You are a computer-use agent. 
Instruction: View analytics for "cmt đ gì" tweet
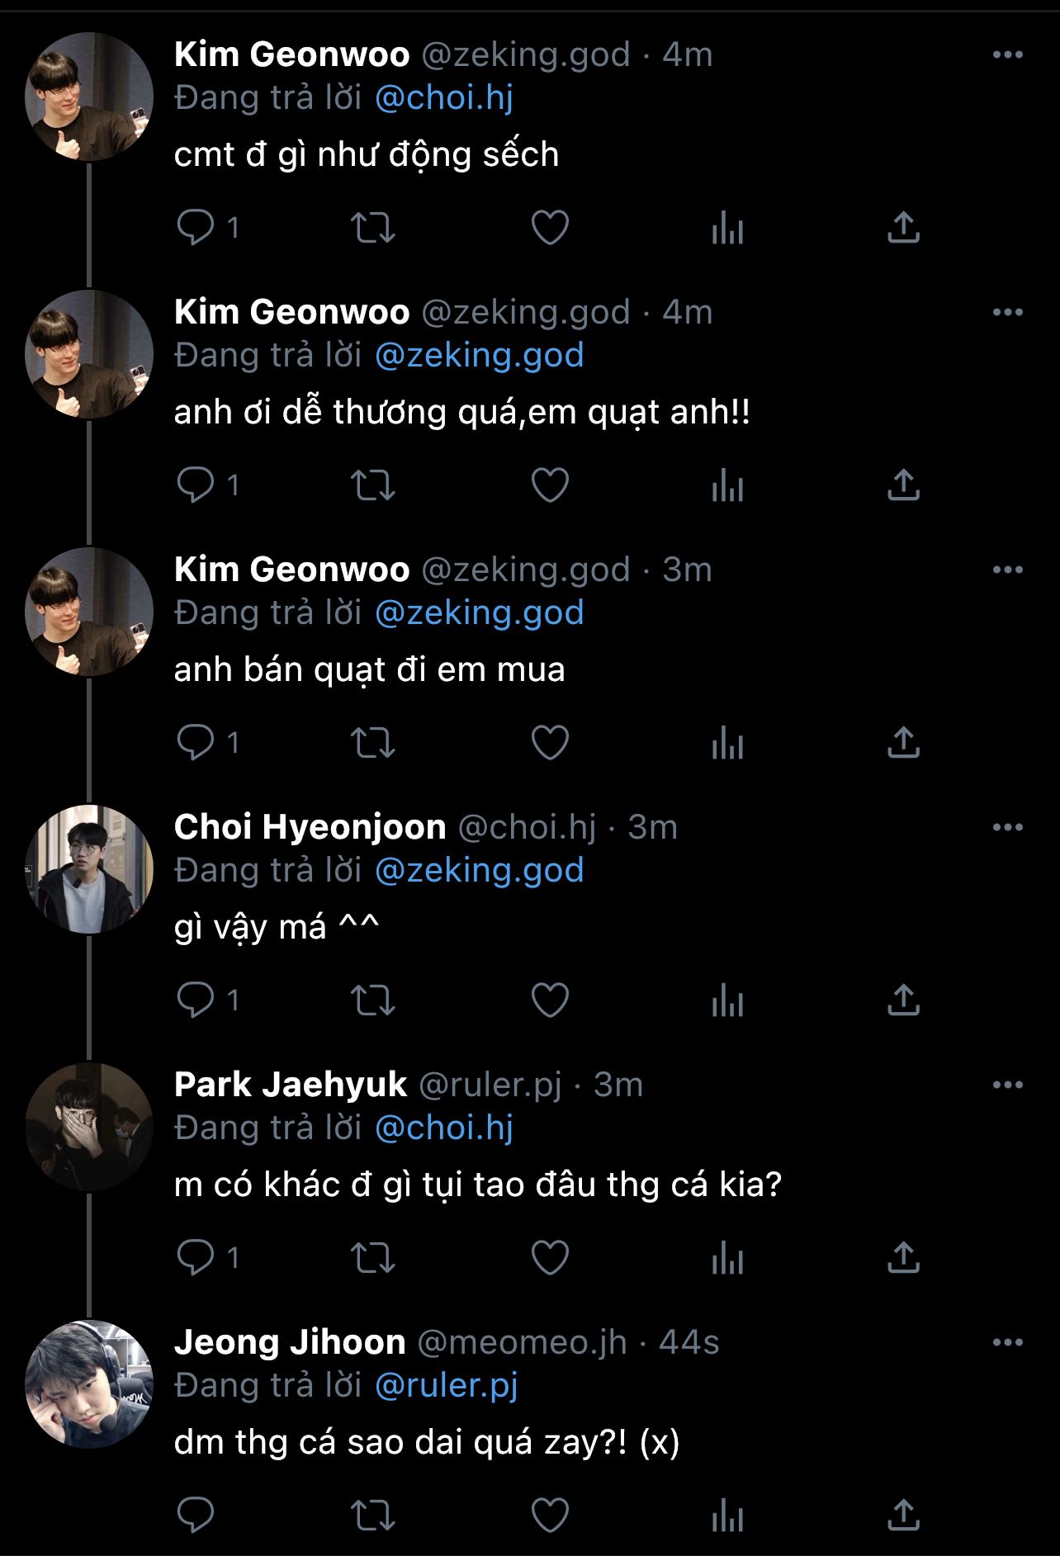(x=727, y=227)
